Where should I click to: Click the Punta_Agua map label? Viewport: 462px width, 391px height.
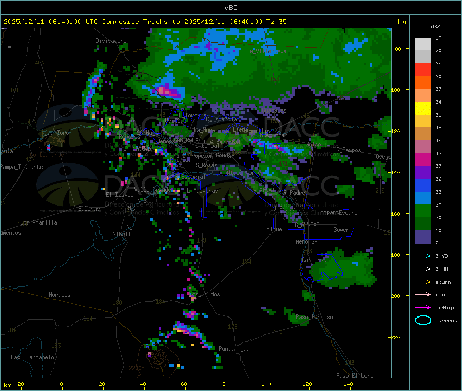(x=234, y=349)
